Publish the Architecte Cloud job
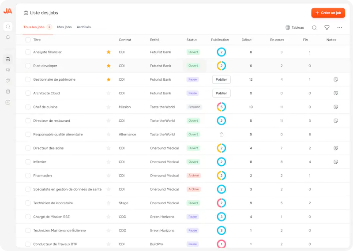This screenshot has height=251, width=353. point(222,93)
